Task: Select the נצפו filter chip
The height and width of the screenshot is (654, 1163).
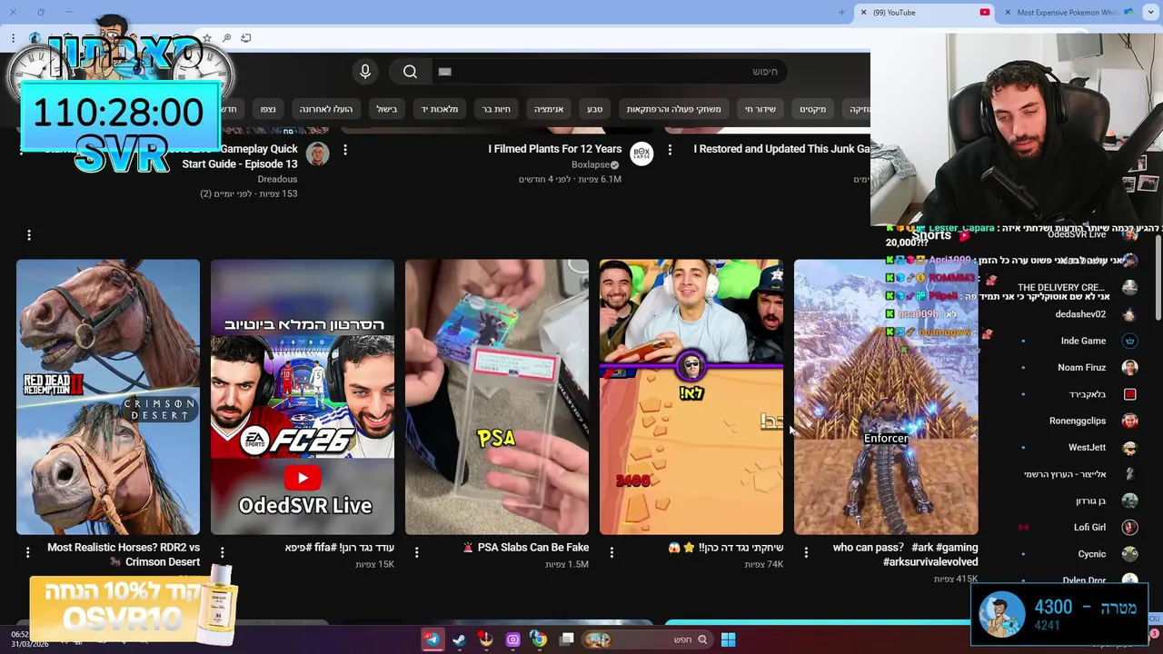Action: pos(268,109)
